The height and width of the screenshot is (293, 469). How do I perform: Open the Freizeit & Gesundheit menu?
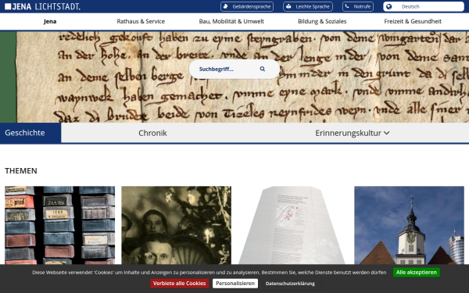[413, 21]
